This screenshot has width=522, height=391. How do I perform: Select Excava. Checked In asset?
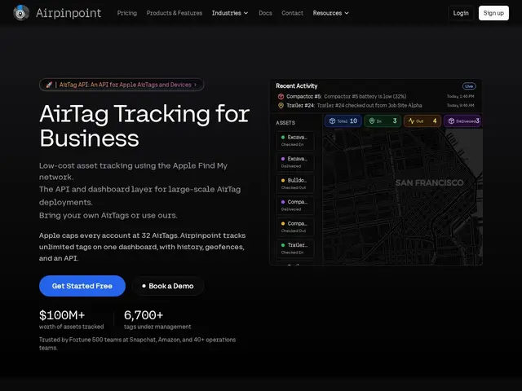coord(295,141)
